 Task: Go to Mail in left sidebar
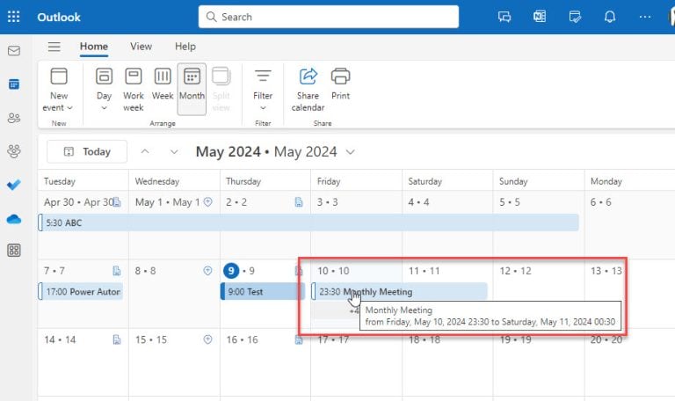pos(14,51)
